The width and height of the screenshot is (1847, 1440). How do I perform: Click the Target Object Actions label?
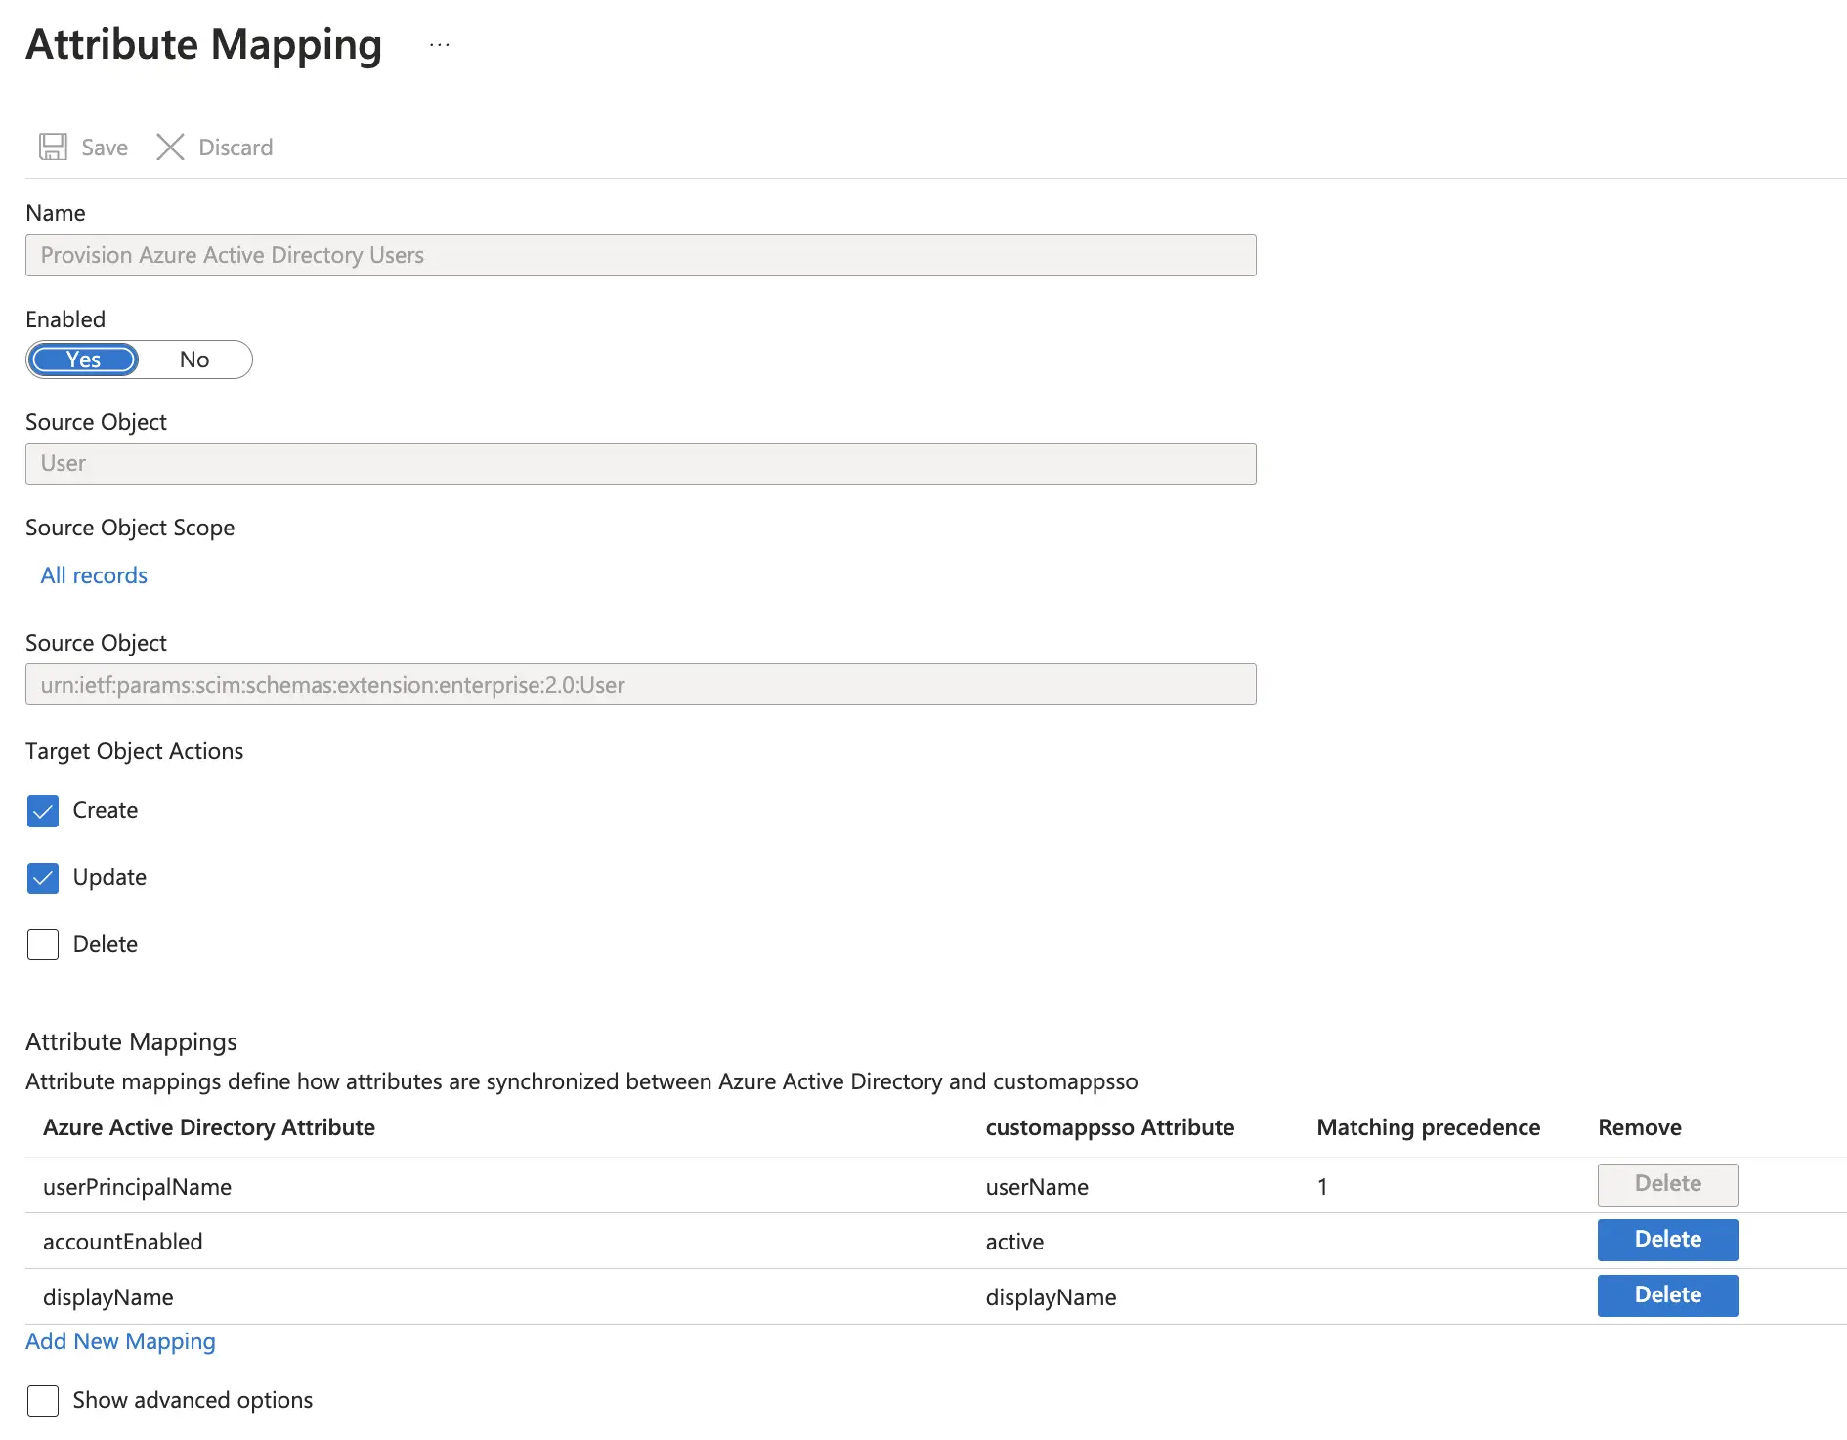134,751
